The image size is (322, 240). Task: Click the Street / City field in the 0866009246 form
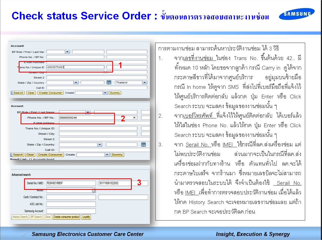(x=98, y=134)
